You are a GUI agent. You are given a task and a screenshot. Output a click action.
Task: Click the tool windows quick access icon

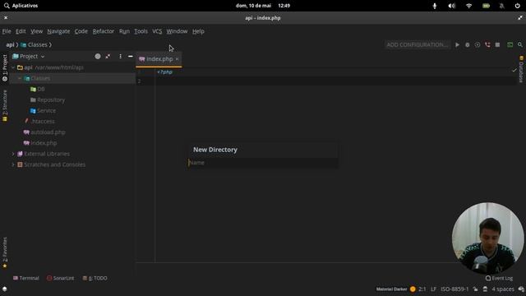4,289
